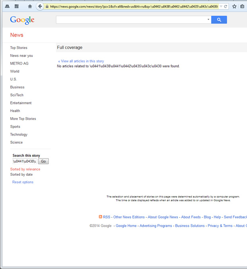Viewport: 247px width, 269px height.
Task: Click the 'No articles related to' message
Action: coord(118,66)
